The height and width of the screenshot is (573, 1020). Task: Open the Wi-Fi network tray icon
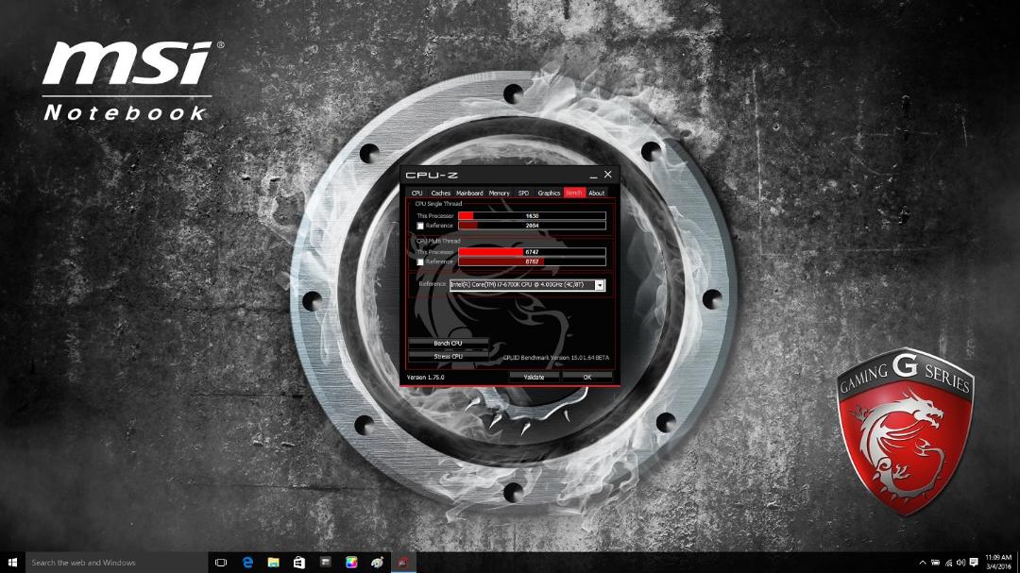(948, 563)
